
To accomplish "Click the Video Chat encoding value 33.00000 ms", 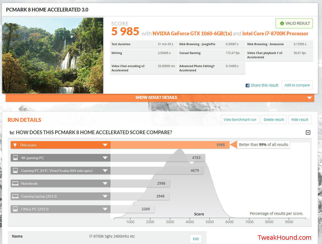I will pyautogui.click(x=166, y=66).
